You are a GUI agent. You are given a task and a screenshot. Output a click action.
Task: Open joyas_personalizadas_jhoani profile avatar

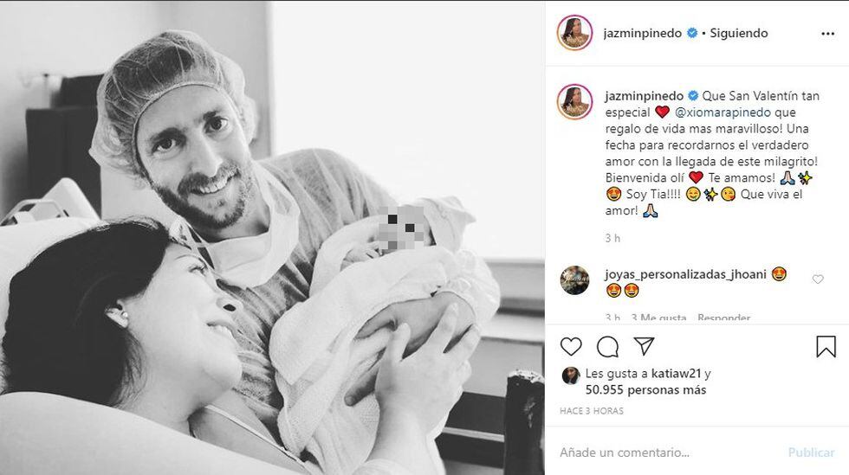(x=574, y=280)
